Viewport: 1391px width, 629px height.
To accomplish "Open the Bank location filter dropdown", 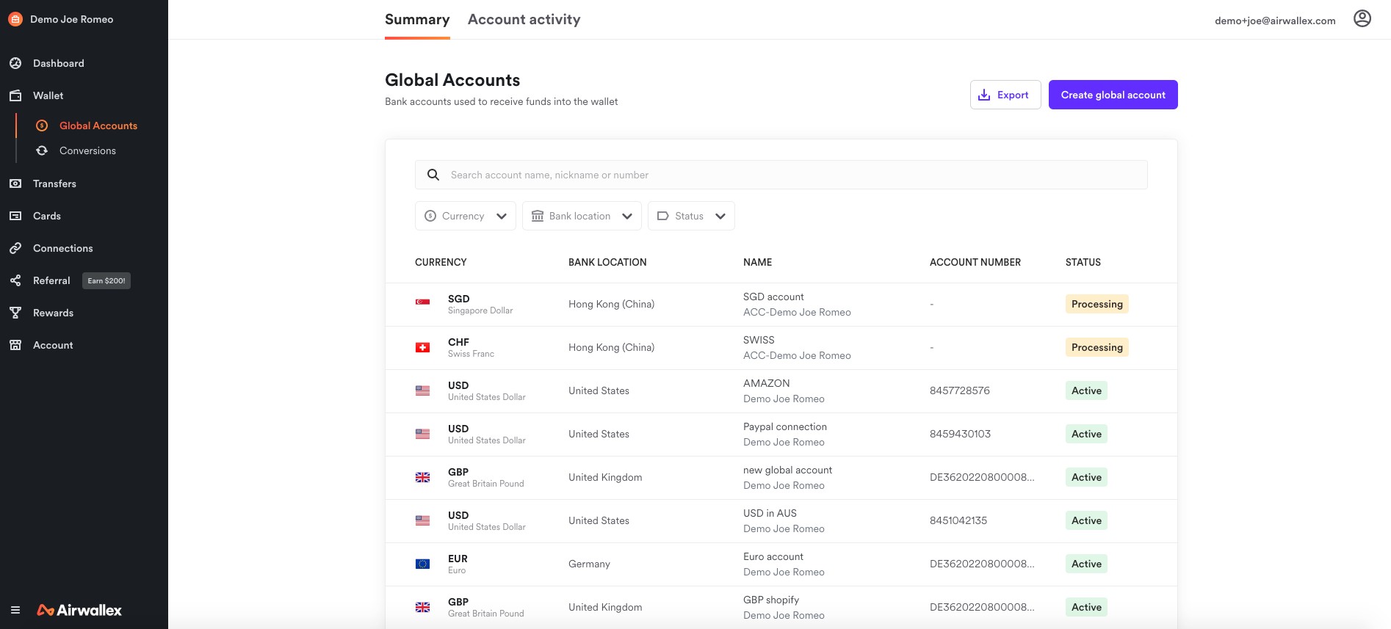I will (x=582, y=216).
